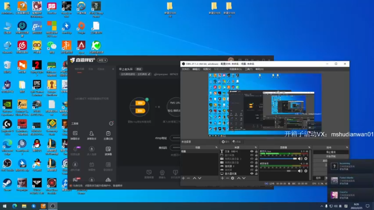This screenshot has width=374, height=210.
Task: Mute the 麦克风/Aux speaker icon in the mixer
Action: (300, 159)
